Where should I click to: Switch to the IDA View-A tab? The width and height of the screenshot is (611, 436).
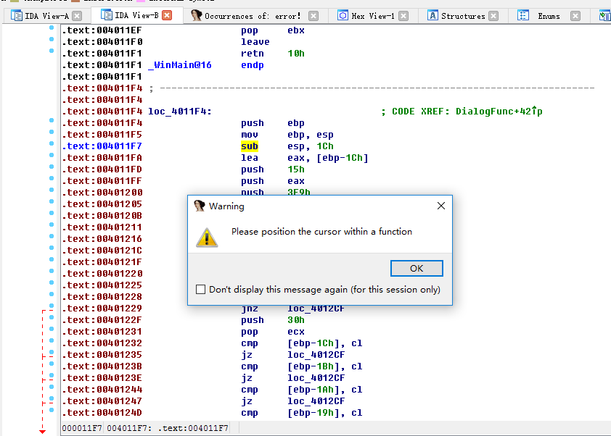pyautogui.click(x=46, y=16)
